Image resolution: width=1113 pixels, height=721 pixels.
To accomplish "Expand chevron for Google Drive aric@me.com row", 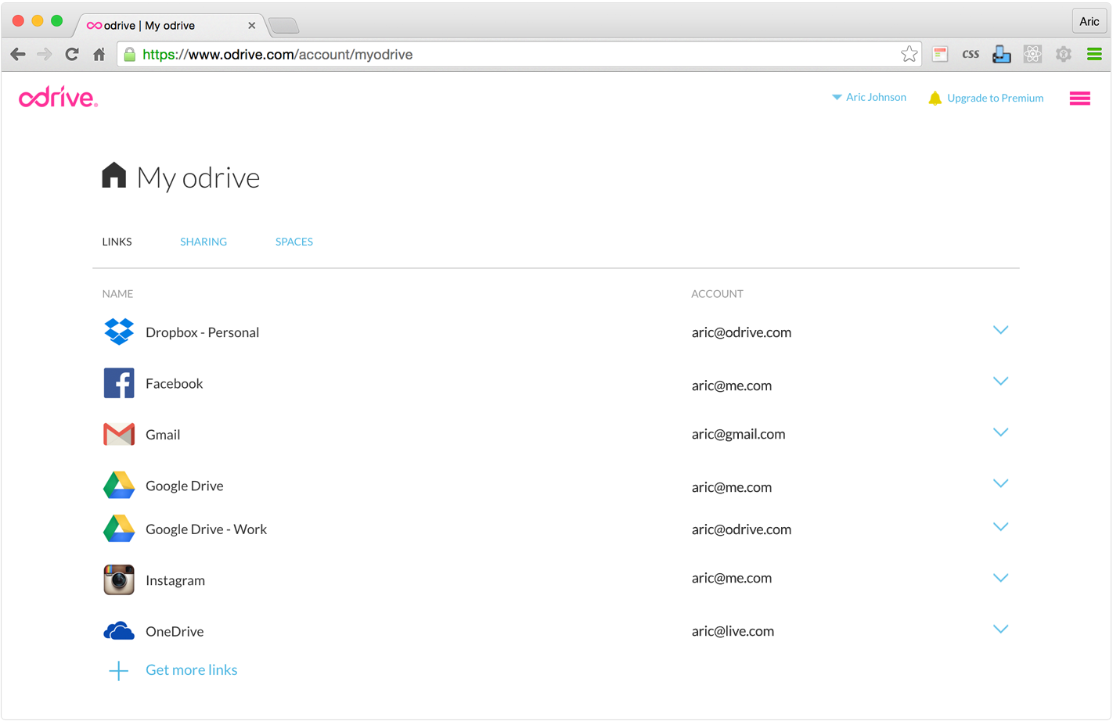I will [x=1000, y=484].
